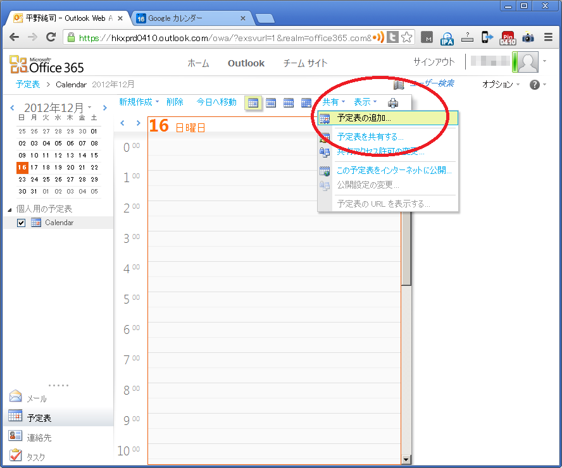Image resolution: width=562 pixels, height=468 pixels.
Task: Open the 表示 dropdown menu
Action: pyautogui.click(x=365, y=102)
